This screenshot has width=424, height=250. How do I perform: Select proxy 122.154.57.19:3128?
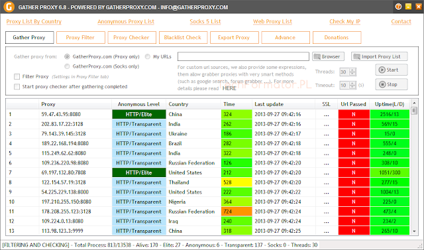[x=64, y=182]
